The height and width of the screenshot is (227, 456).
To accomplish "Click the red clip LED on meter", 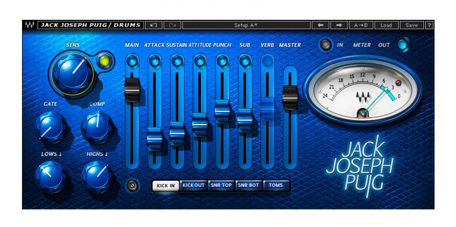I will click(x=398, y=83).
